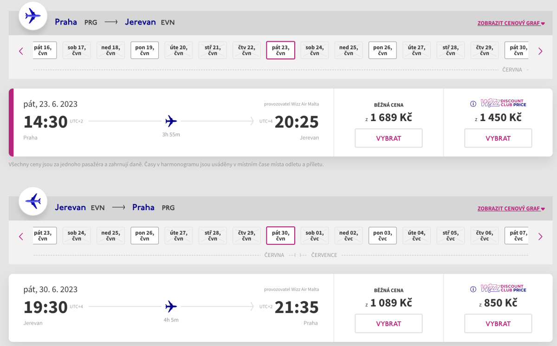This screenshot has width=557, height=346.
Task: Click info icon beside return Wizz Discount Club
Action: (x=473, y=289)
